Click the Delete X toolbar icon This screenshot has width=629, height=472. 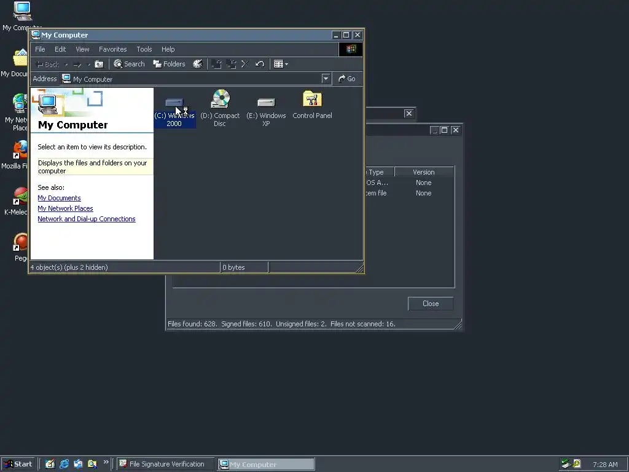point(245,64)
